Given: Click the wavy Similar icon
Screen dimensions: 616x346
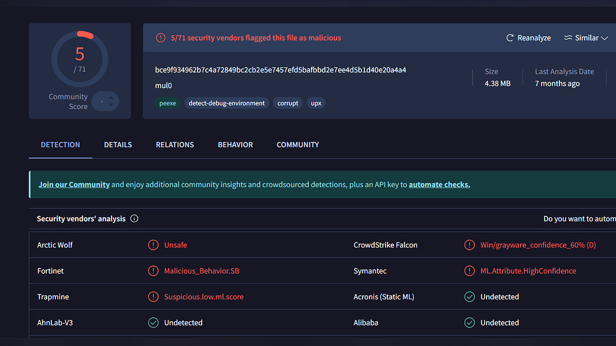Looking at the screenshot, I should tap(568, 38).
